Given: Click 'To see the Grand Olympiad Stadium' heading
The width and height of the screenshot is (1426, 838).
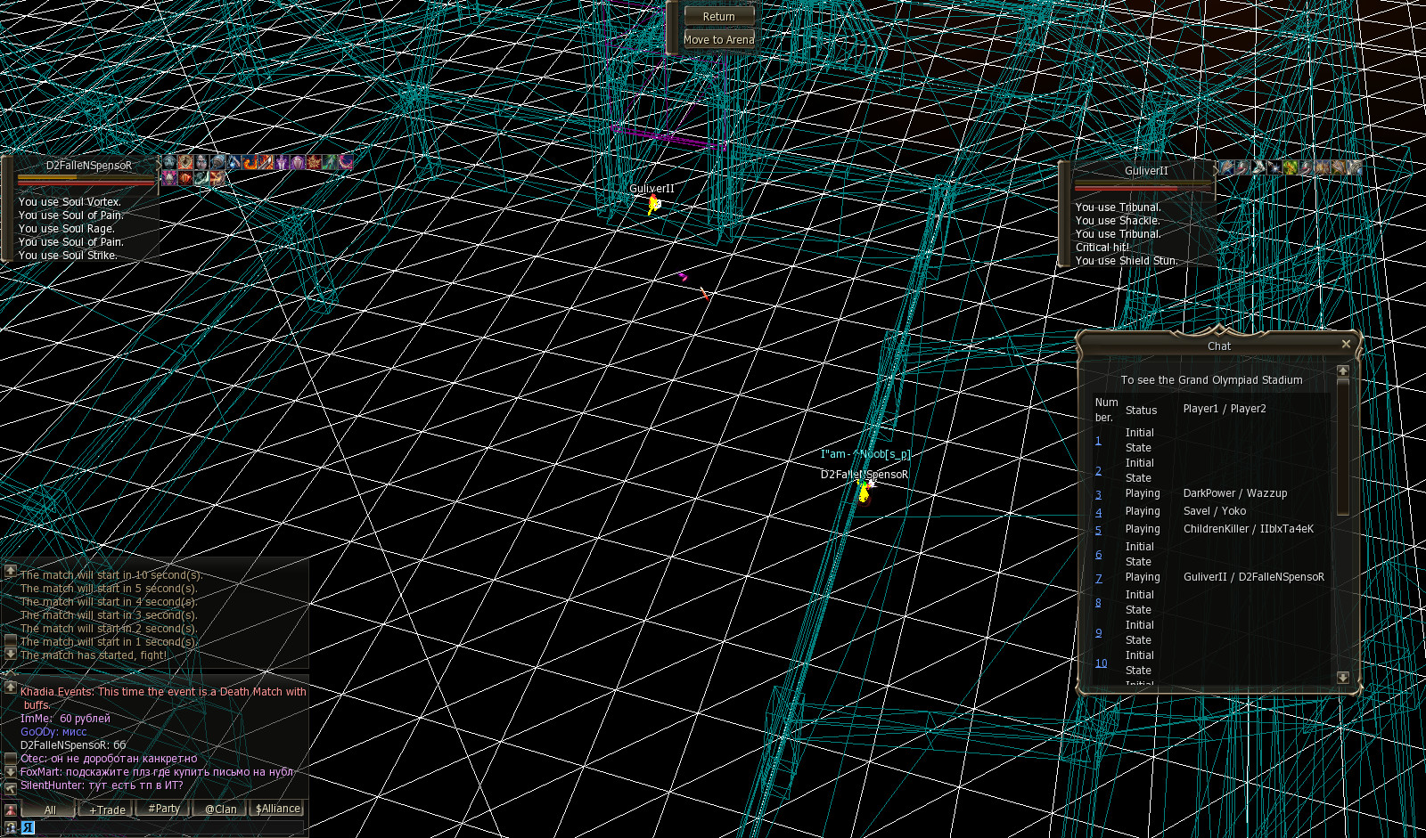Looking at the screenshot, I should point(1211,379).
